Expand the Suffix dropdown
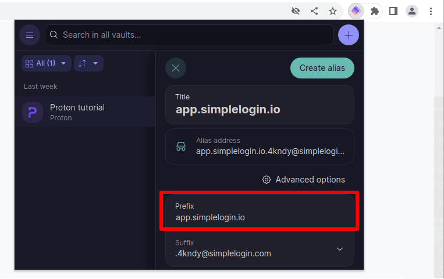 click(x=260, y=248)
